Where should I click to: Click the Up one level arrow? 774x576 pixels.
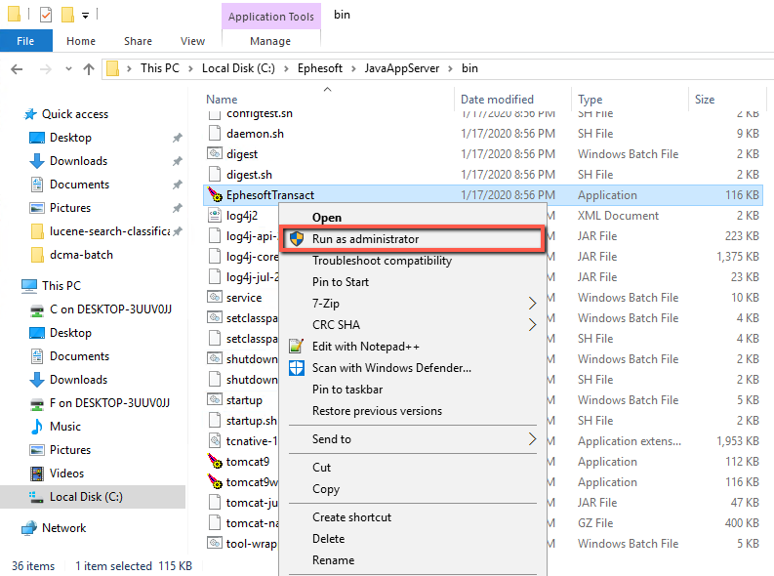(x=89, y=69)
